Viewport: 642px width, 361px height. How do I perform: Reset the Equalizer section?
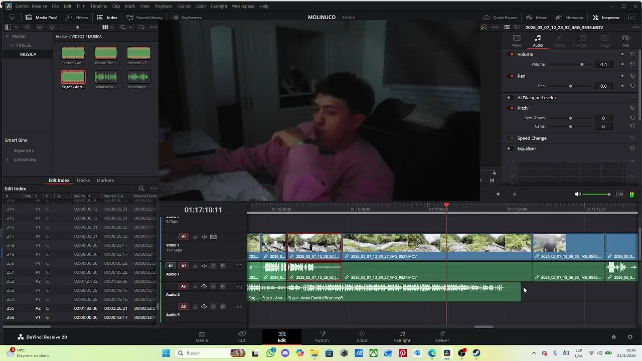(632, 148)
